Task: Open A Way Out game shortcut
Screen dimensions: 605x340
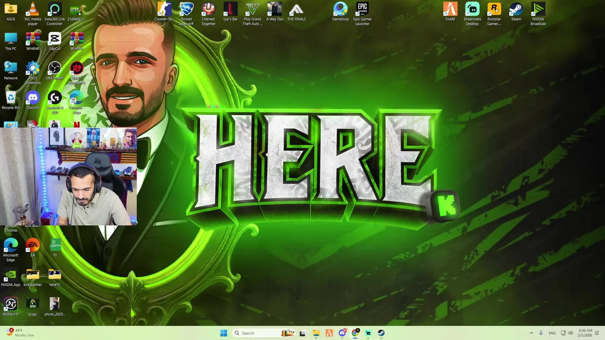Action: (274, 12)
